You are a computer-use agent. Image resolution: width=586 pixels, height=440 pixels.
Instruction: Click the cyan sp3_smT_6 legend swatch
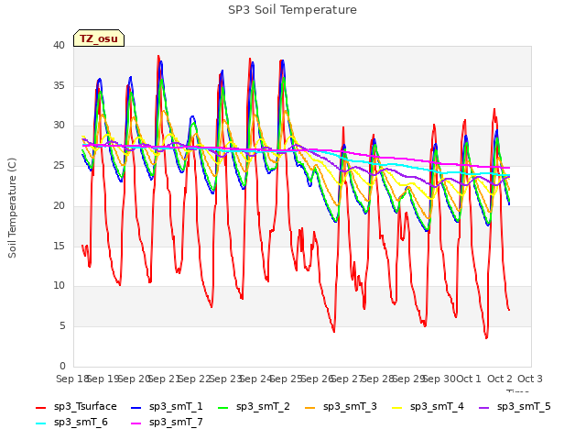click(40, 423)
